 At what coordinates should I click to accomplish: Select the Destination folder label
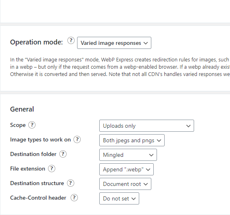click(x=33, y=154)
